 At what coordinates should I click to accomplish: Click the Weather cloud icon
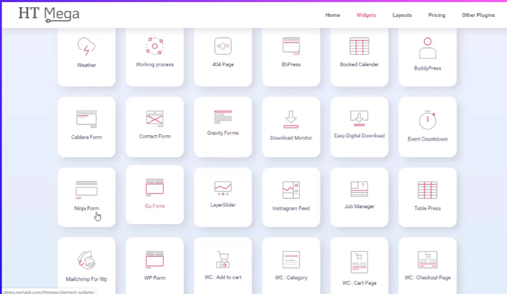[x=86, y=46]
